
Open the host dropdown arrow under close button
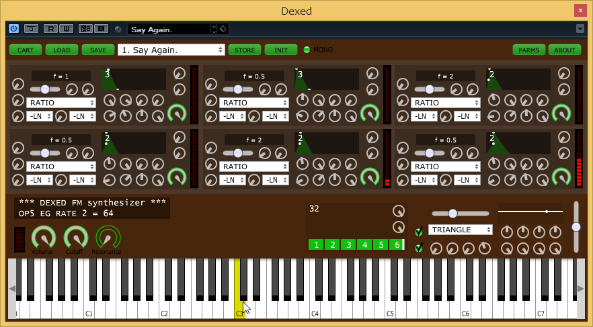[580, 29]
